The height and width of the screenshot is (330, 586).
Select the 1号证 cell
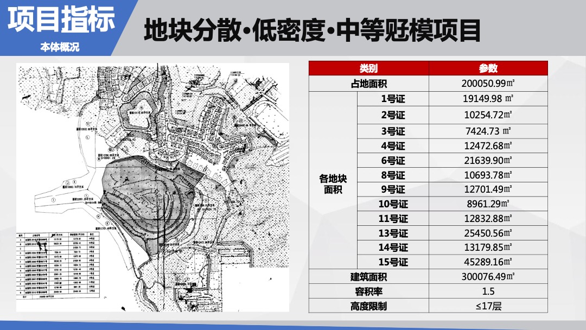click(392, 98)
